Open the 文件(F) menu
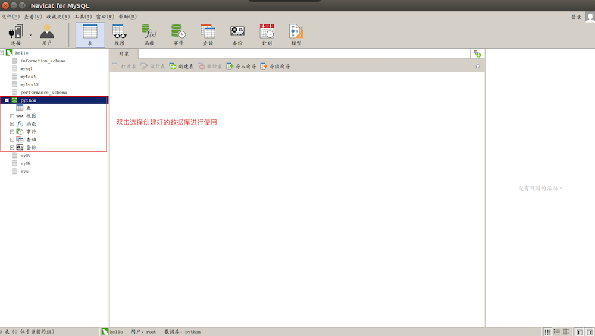 [10, 17]
